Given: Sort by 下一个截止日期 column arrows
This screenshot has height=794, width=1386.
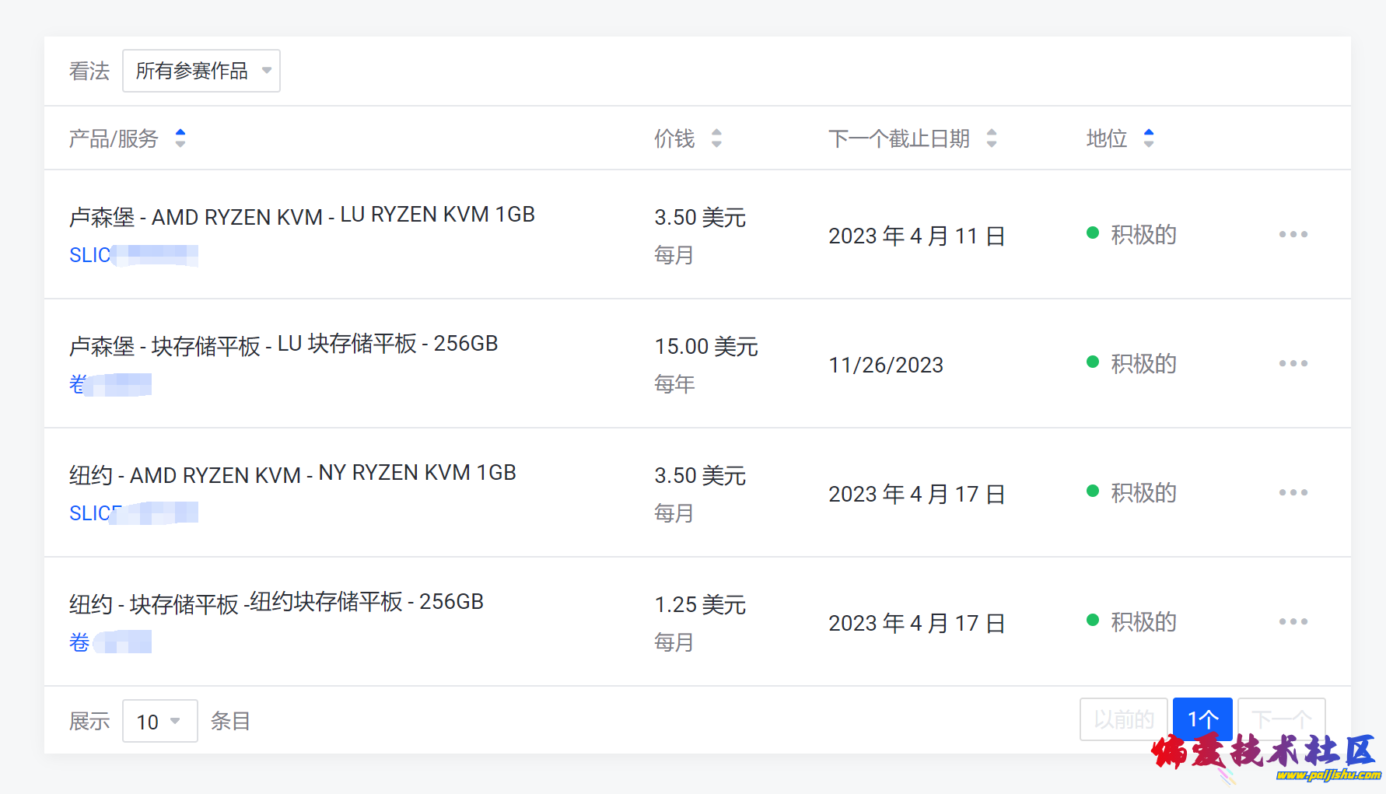Looking at the screenshot, I should (x=992, y=138).
